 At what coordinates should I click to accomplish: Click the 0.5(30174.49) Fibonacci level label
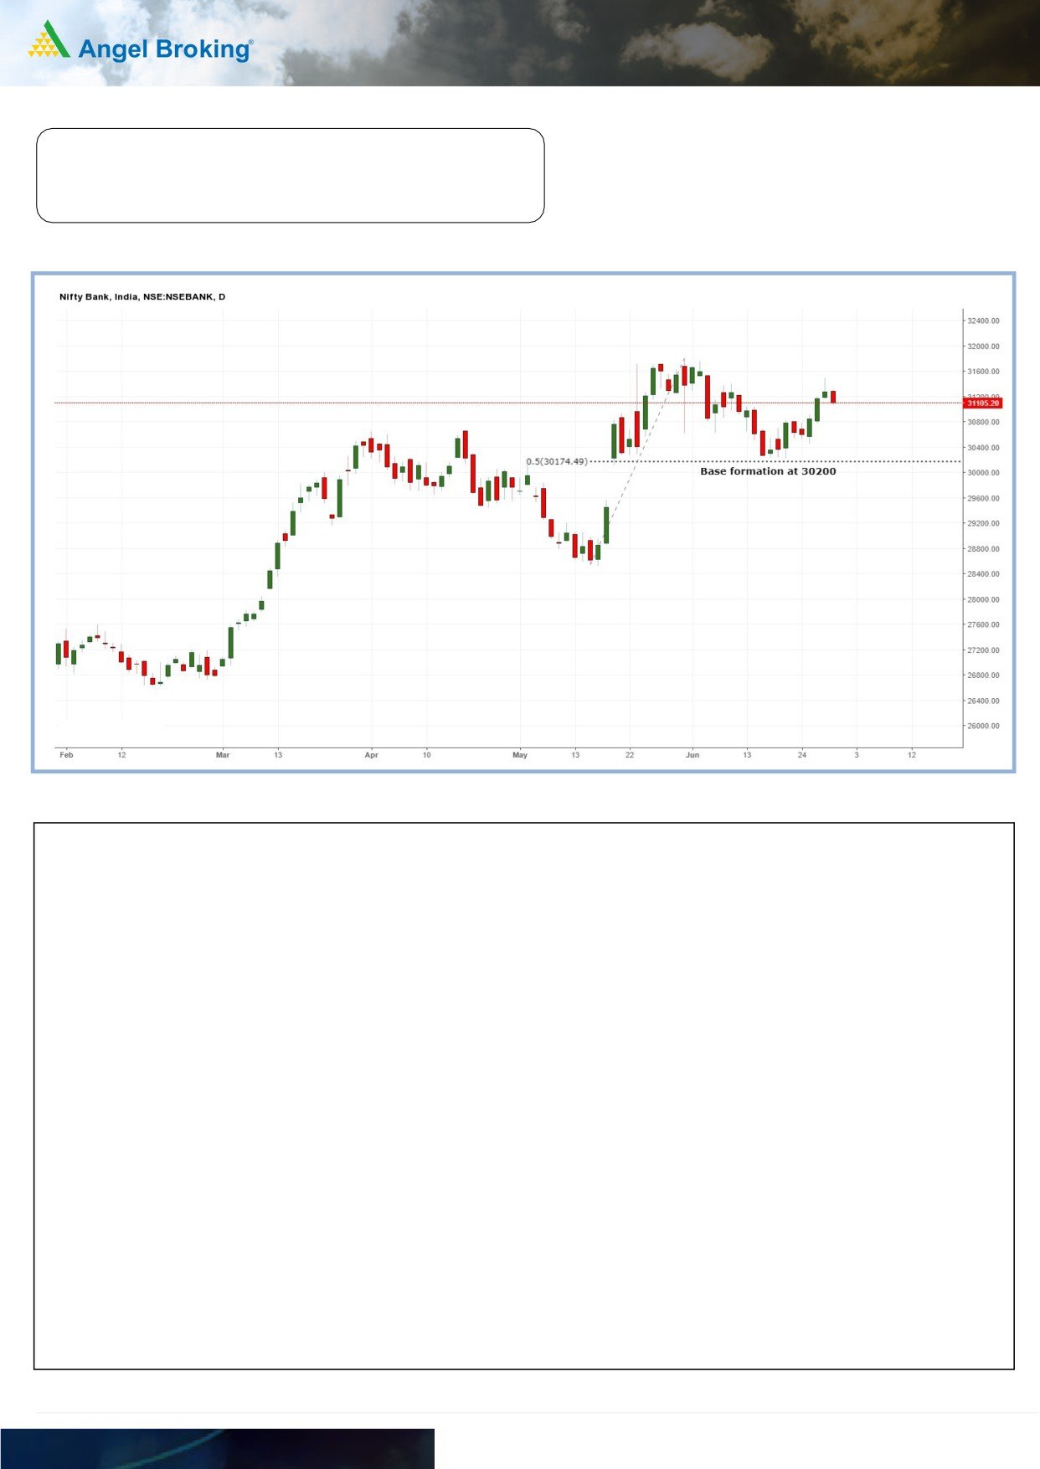[557, 461]
